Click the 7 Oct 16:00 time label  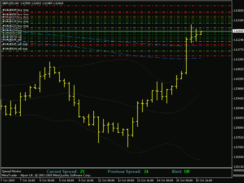27,181
